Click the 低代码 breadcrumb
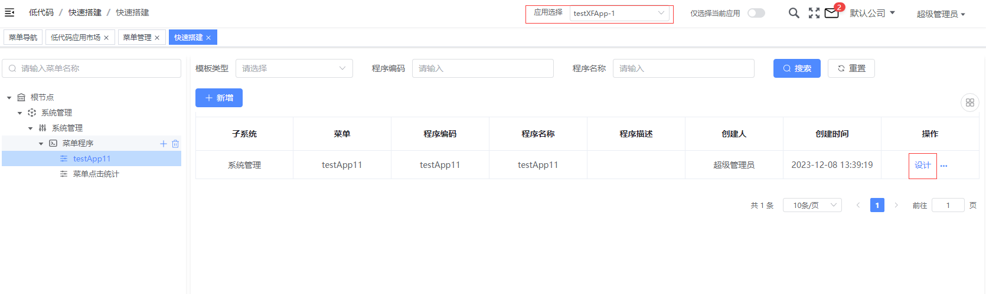This screenshot has width=986, height=294. tap(41, 12)
